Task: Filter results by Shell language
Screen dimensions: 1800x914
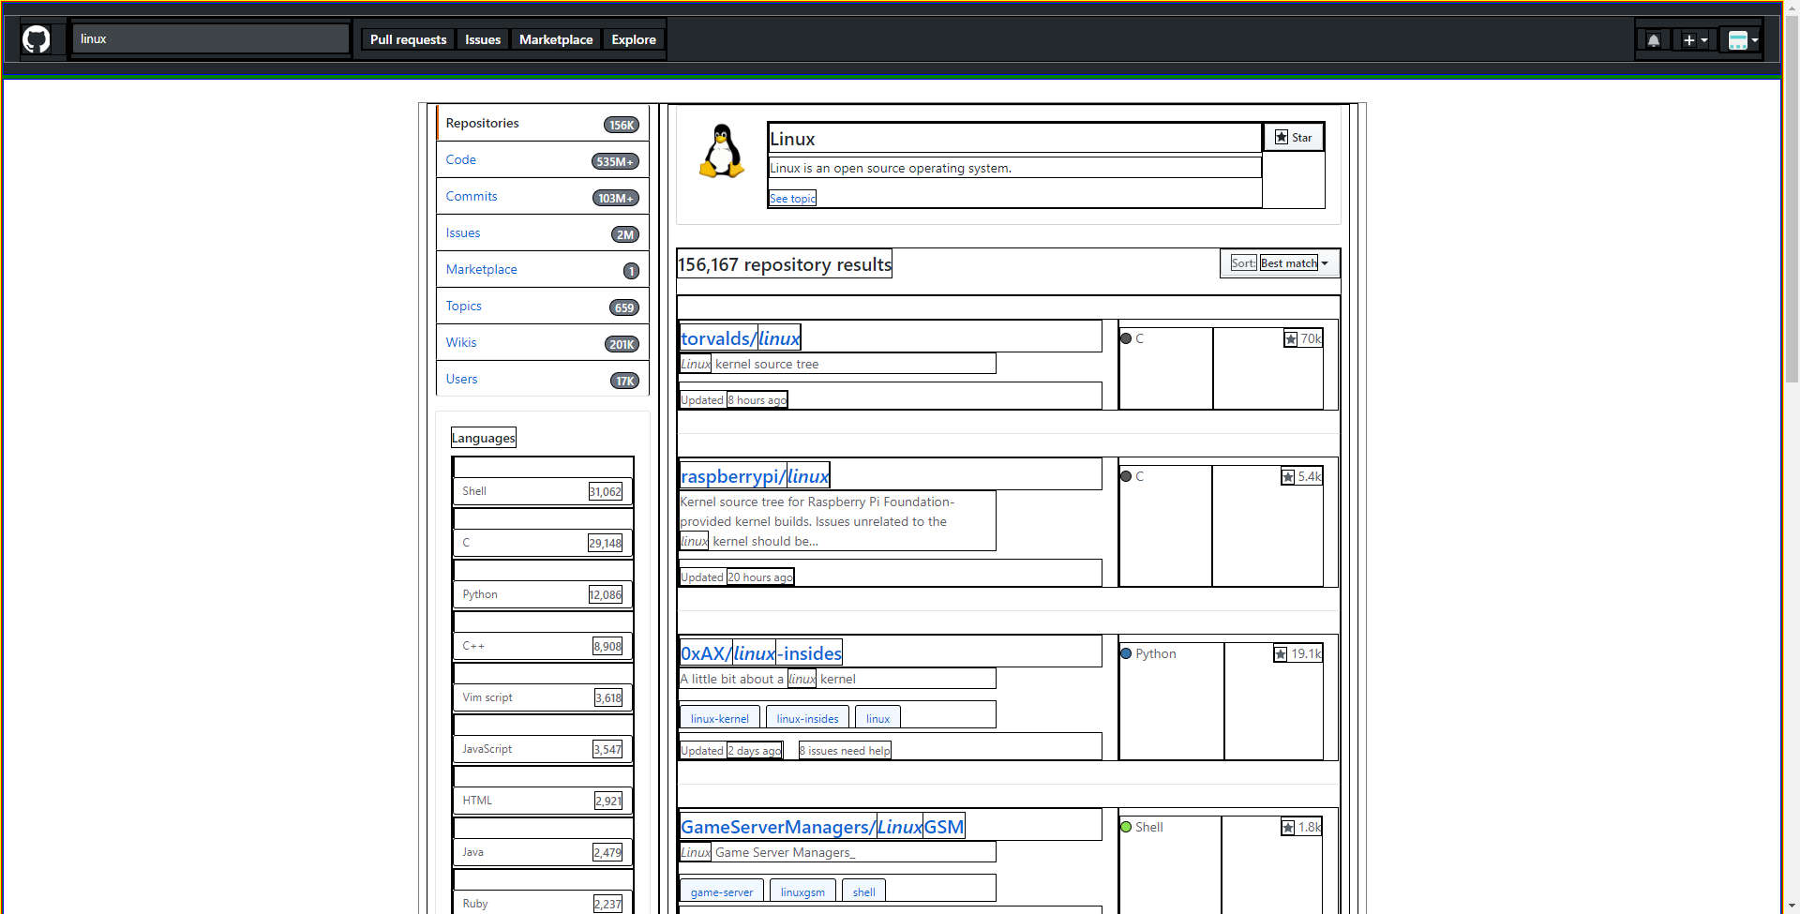Action: click(543, 491)
